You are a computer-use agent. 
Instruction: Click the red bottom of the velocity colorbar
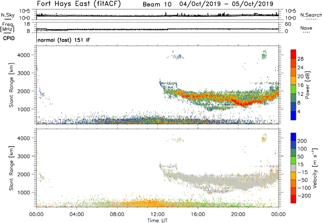pos(293,199)
